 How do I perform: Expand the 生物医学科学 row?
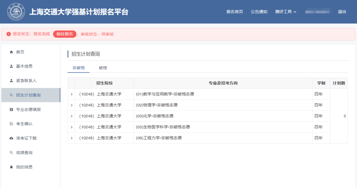coord(71,127)
